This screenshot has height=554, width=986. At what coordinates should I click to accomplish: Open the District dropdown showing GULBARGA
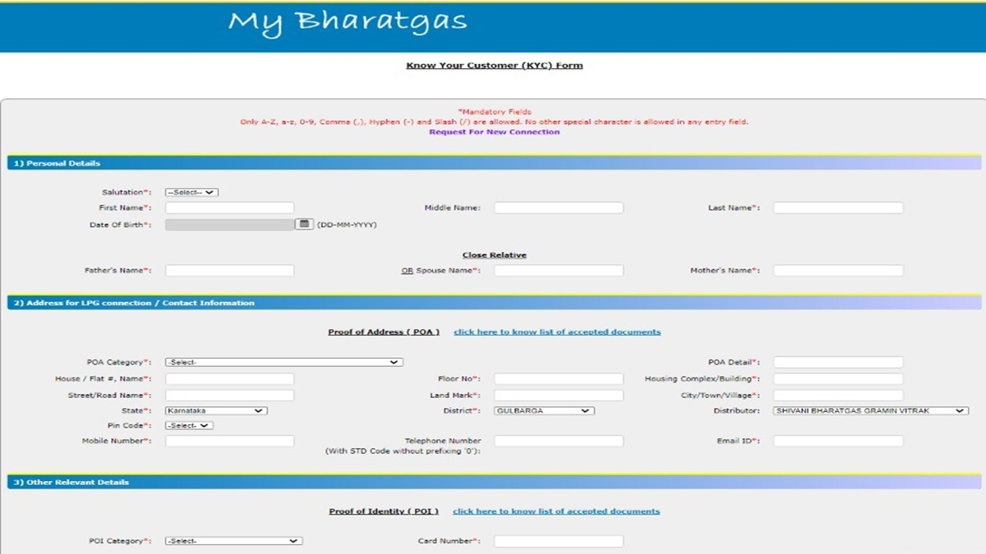[x=544, y=410]
